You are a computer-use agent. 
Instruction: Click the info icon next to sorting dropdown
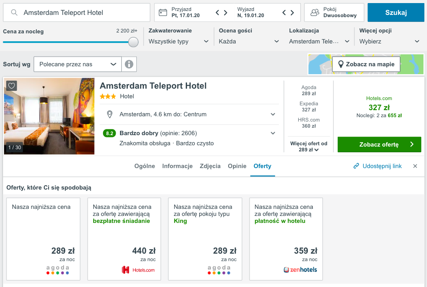130,64
